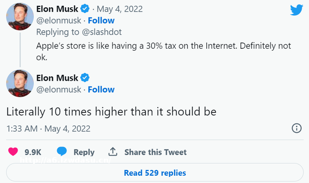Click the 9.9K likes count

(33, 152)
